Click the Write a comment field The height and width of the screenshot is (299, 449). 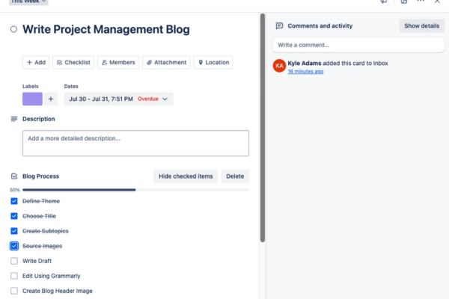coord(358,45)
